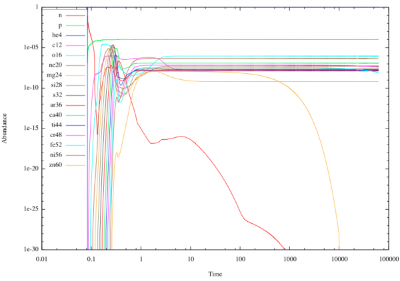Click the '0.01' x-axis tick label
Image resolution: width=400 pixels, height=281 pixels.
pyautogui.click(x=41, y=259)
